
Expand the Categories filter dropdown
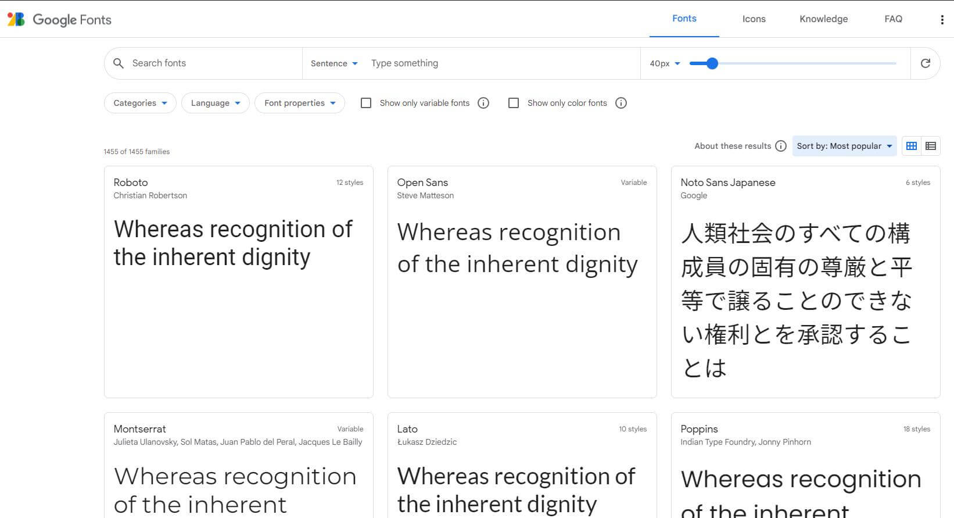tap(140, 103)
